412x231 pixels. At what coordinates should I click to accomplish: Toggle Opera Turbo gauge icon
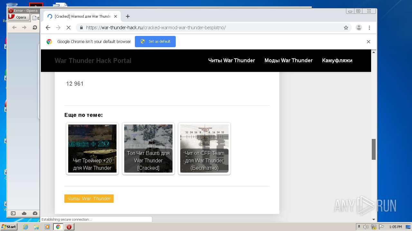[35, 213]
